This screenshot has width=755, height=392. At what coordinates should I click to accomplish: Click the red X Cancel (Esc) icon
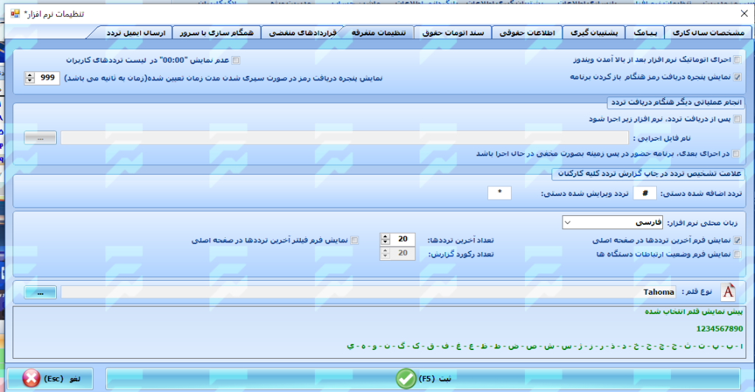31,379
